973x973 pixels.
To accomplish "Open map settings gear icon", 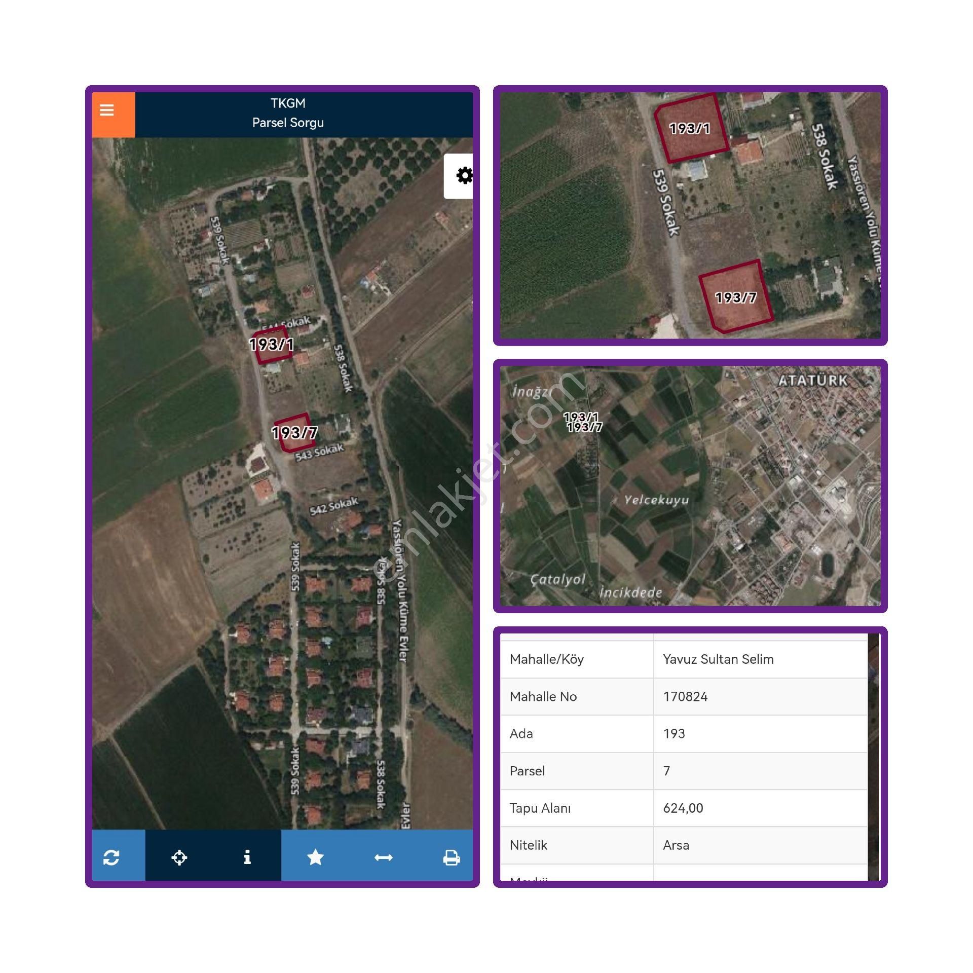I will point(464,176).
